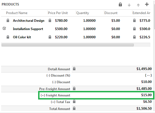
Task: Move product down with the down arrow
Action: coord(129,5)
